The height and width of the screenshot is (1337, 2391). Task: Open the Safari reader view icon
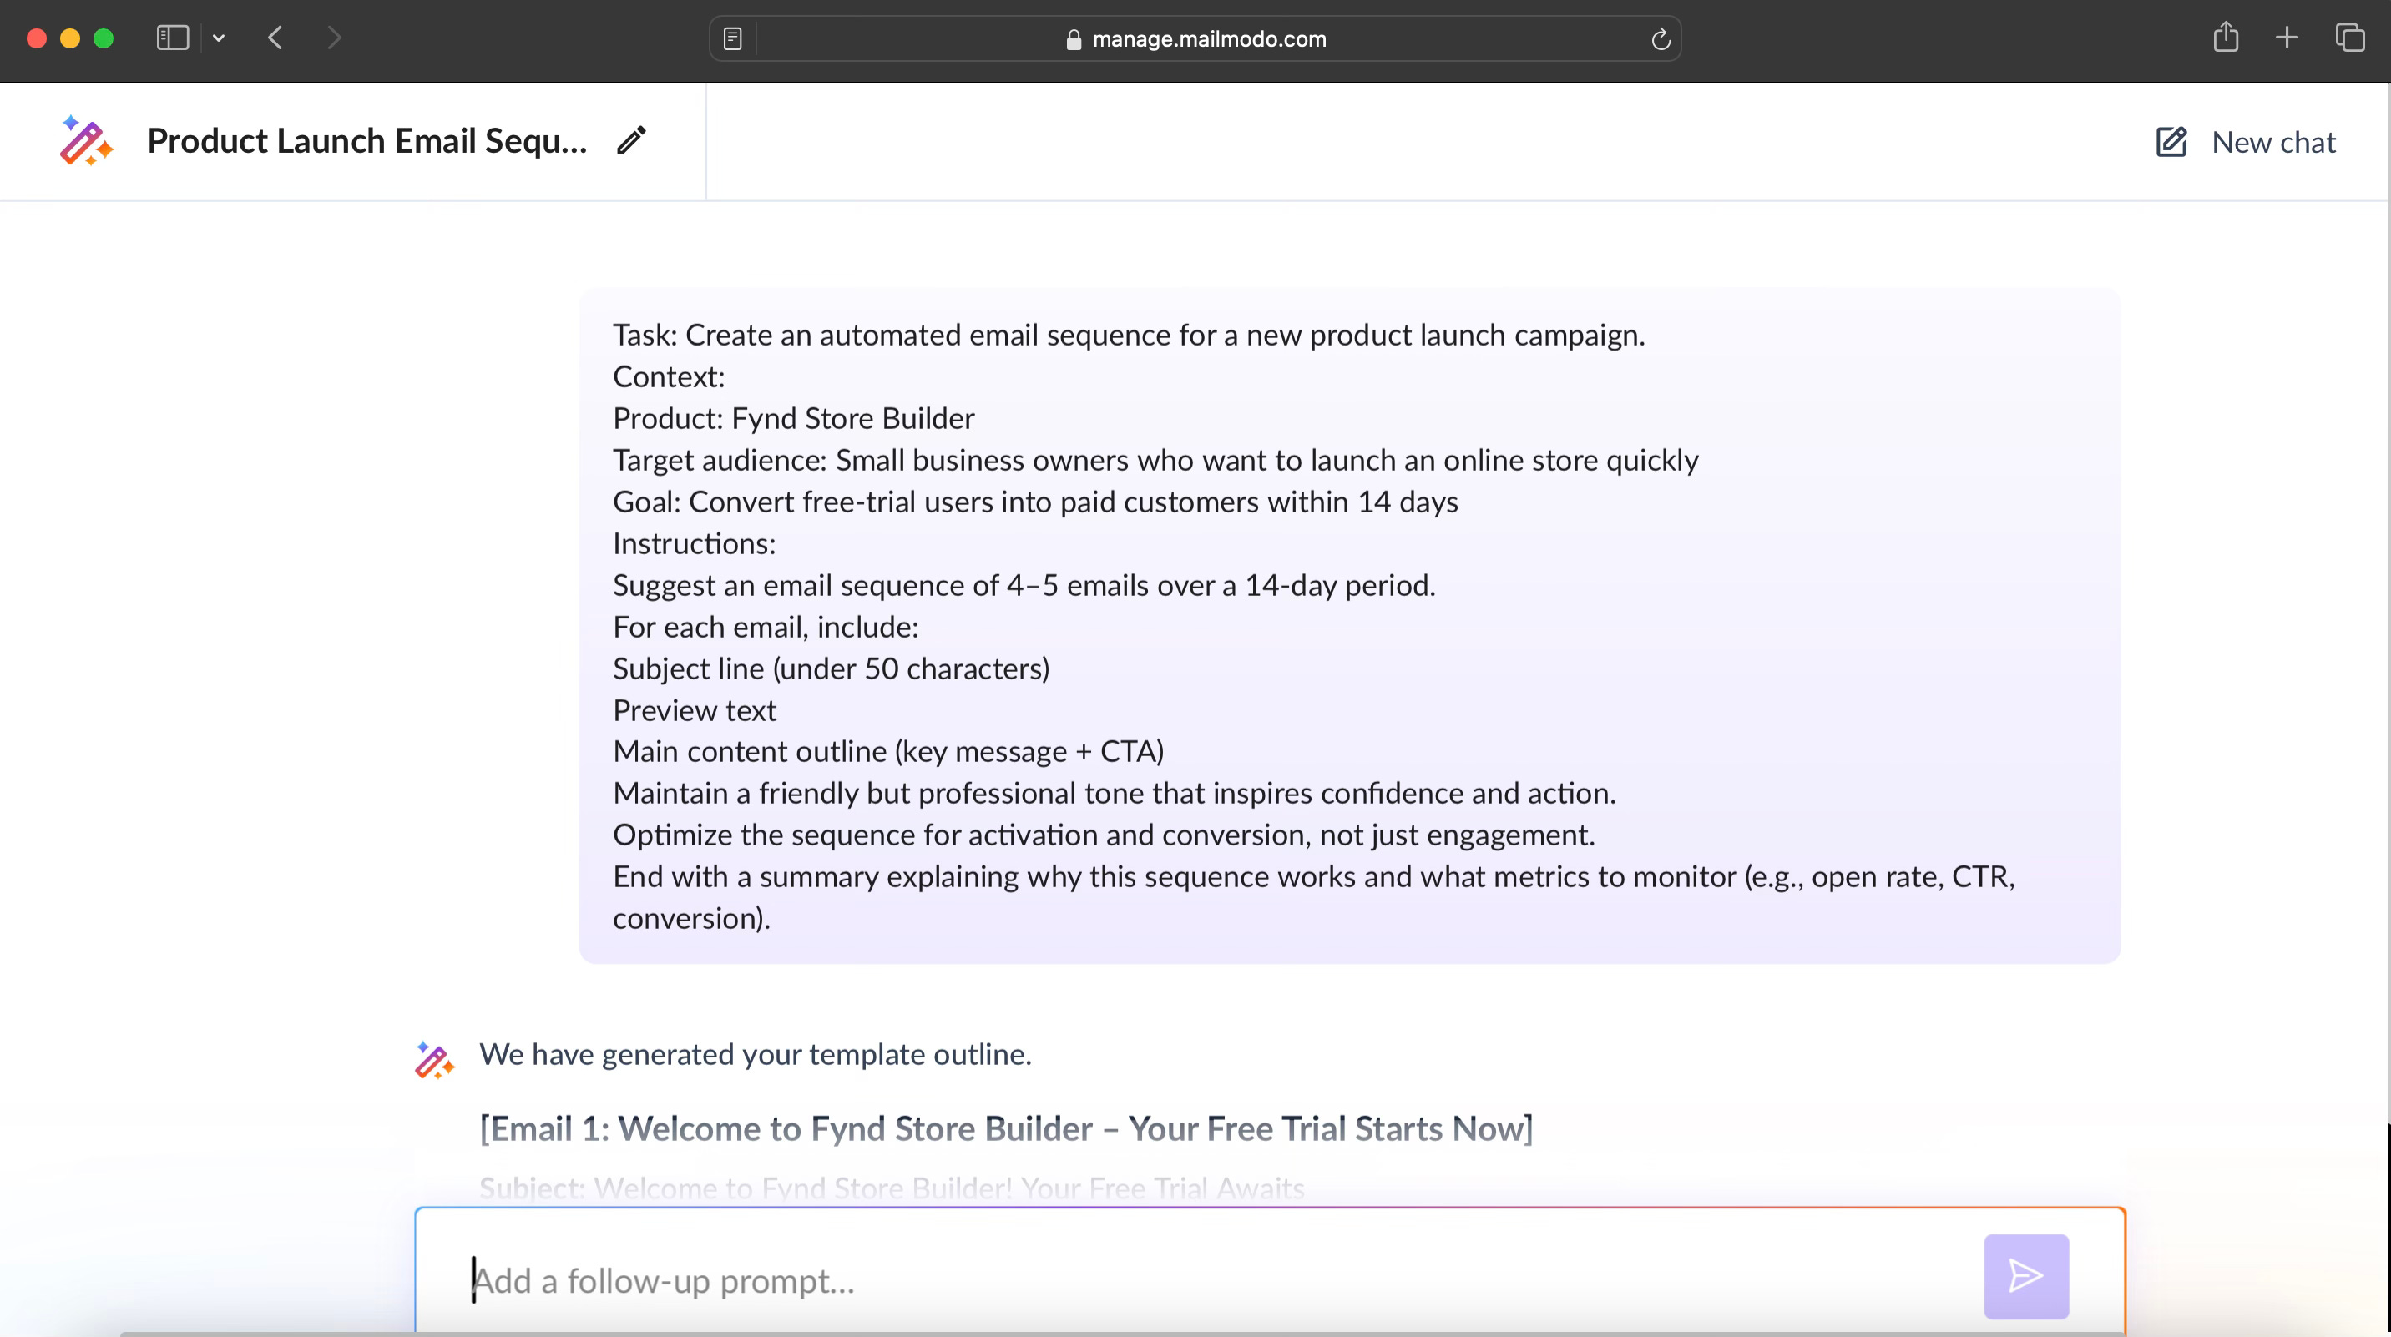732,39
